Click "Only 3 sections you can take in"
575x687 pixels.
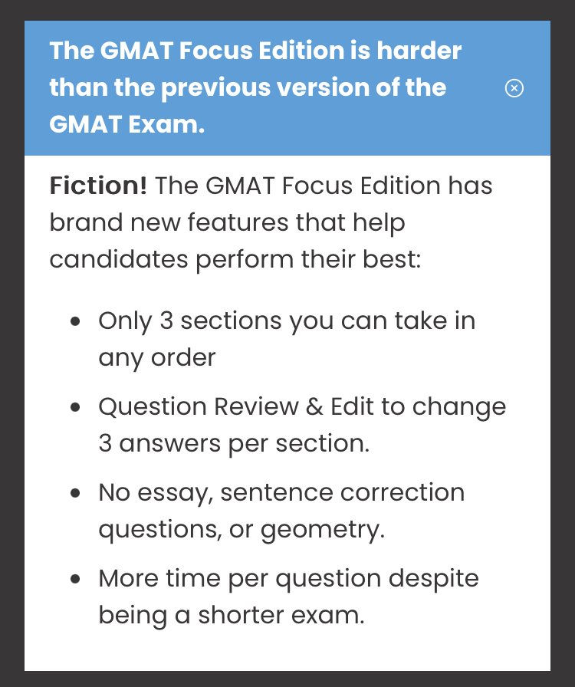(287, 320)
